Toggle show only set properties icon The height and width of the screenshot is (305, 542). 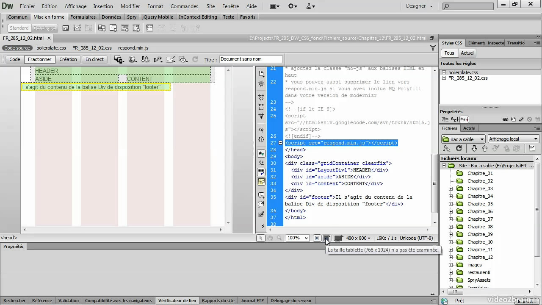pos(464,119)
